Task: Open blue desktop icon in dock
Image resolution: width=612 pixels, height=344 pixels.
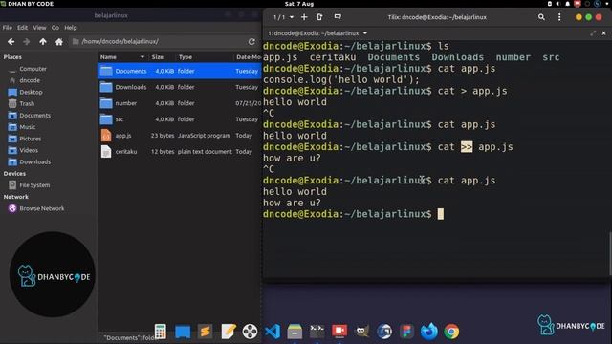Action: coord(183,332)
